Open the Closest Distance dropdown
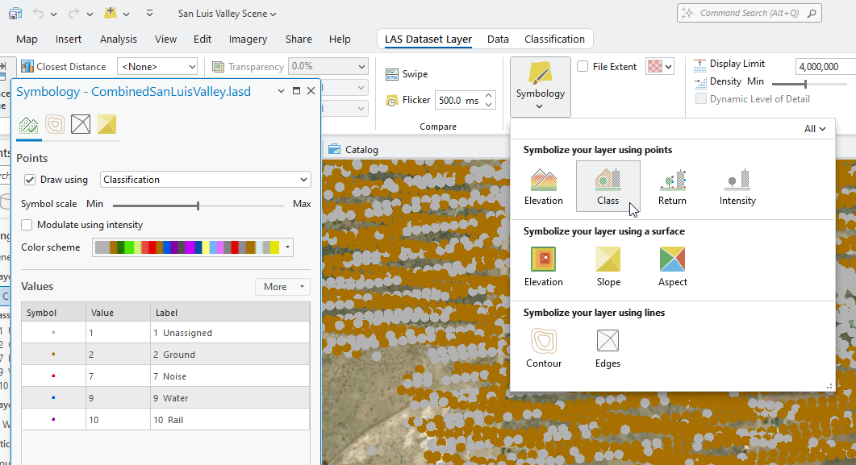Image resolution: width=856 pixels, height=465 pixels. [x=157, y=67]
